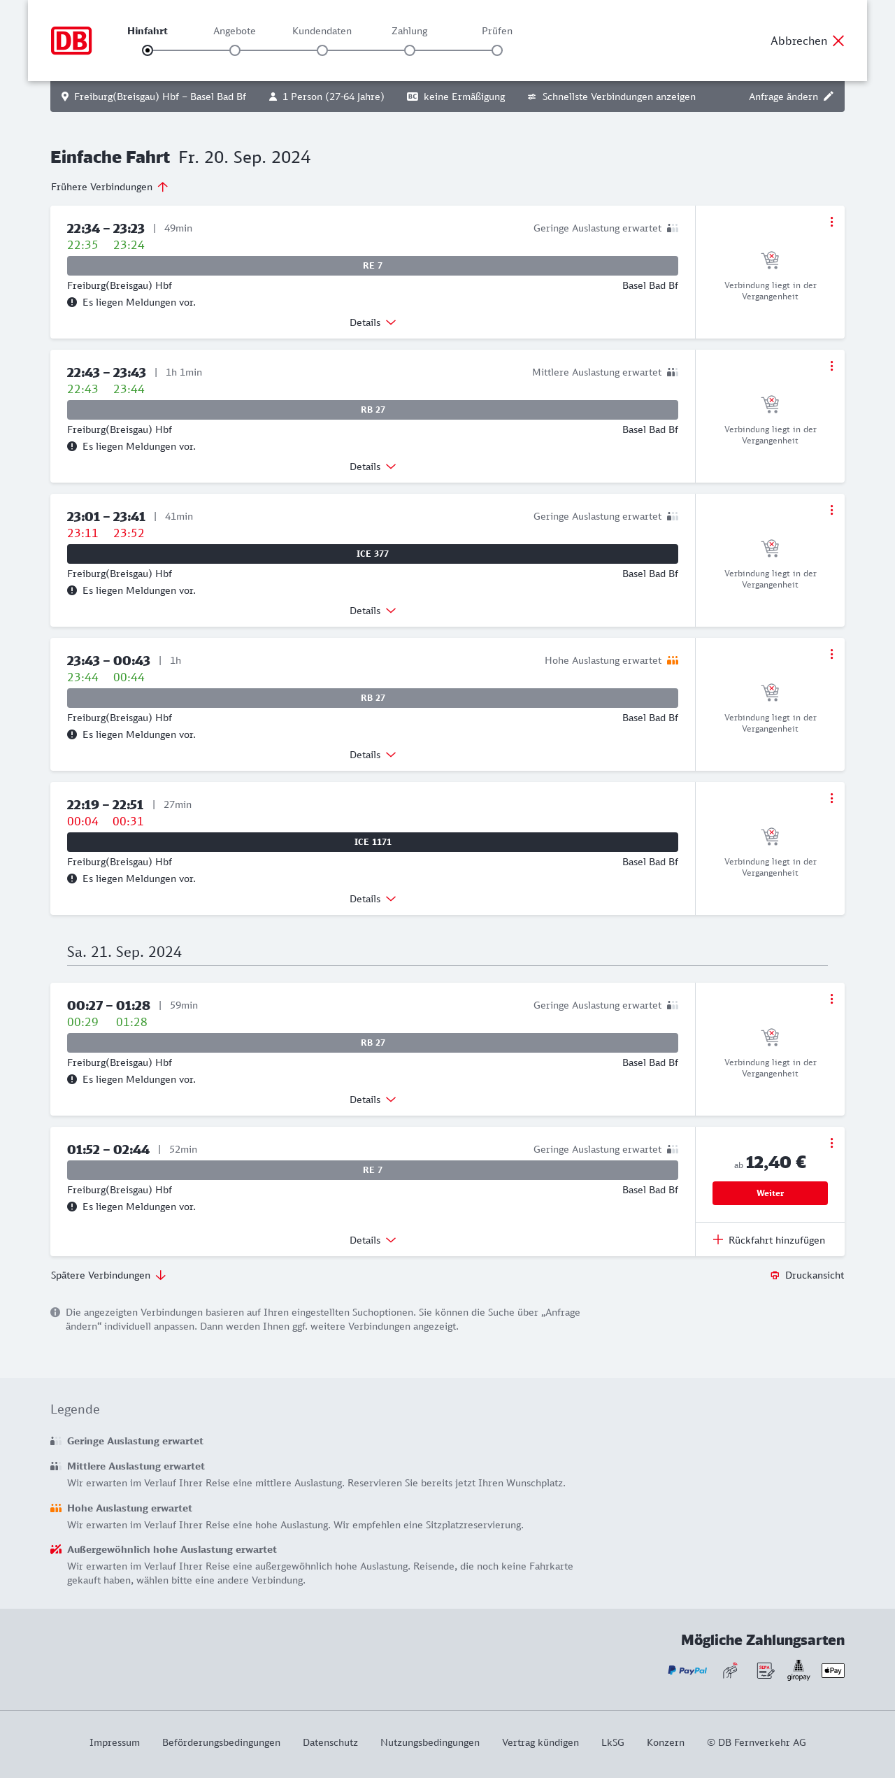Open three-dot menu for the ICE 377 connection

click(x=831, y=510)
